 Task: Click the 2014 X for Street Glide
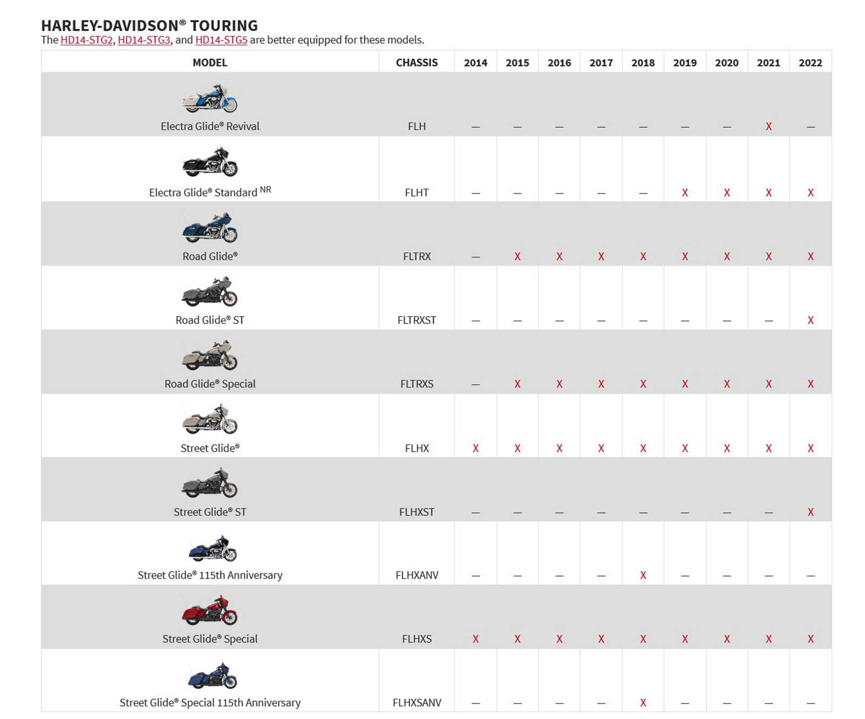click(x=476, y=448)
